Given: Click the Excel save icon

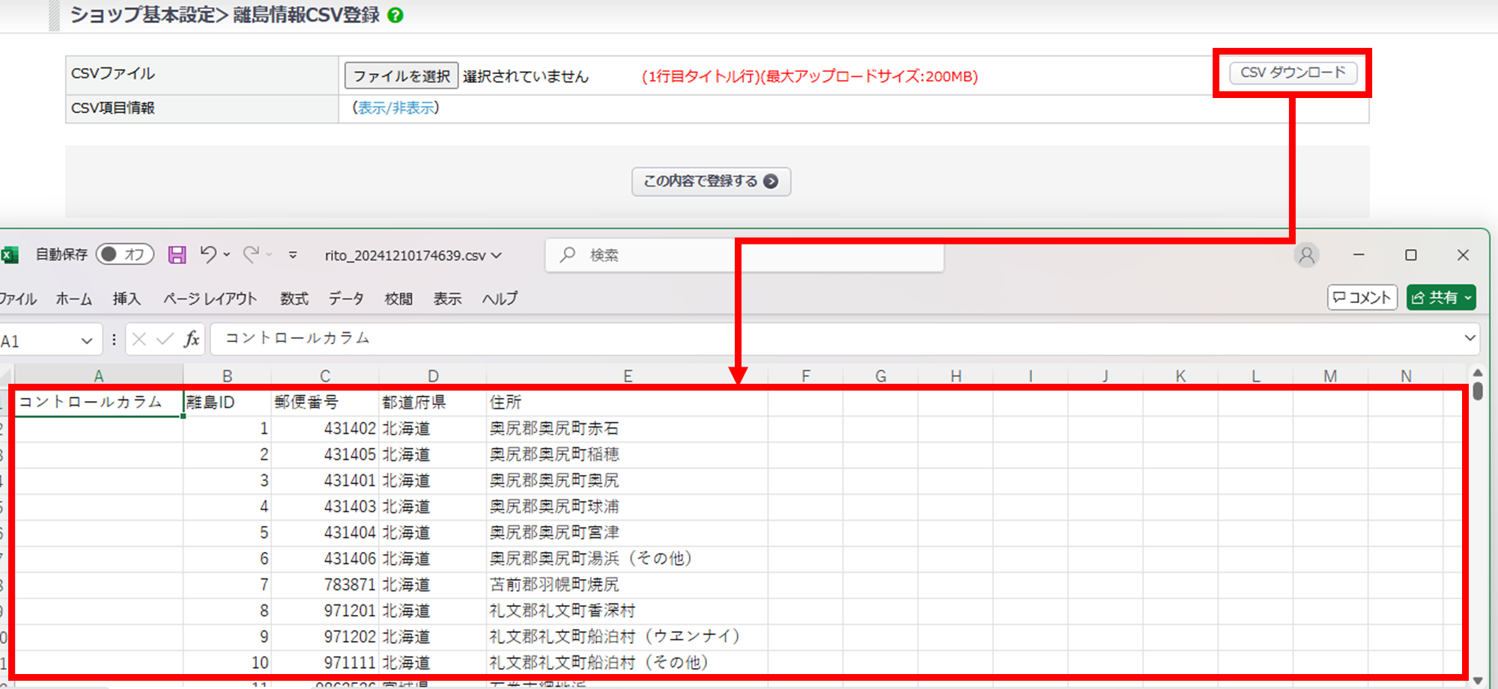Looking at the screenshot, I should point(177,255).
